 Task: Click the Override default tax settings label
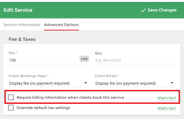(x=43, y=108)
